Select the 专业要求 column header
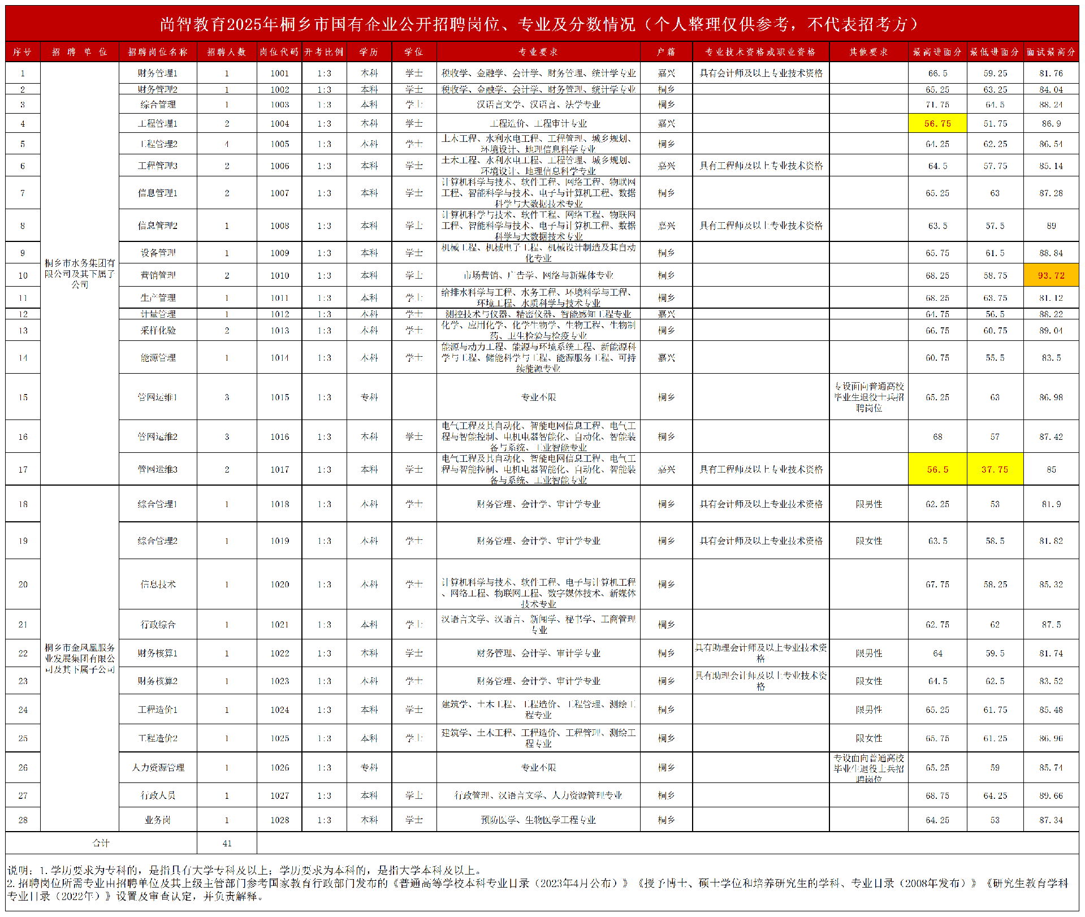The height and width of the screenshot is (917, 1085). pyautogui.click(x=538, y=52)
